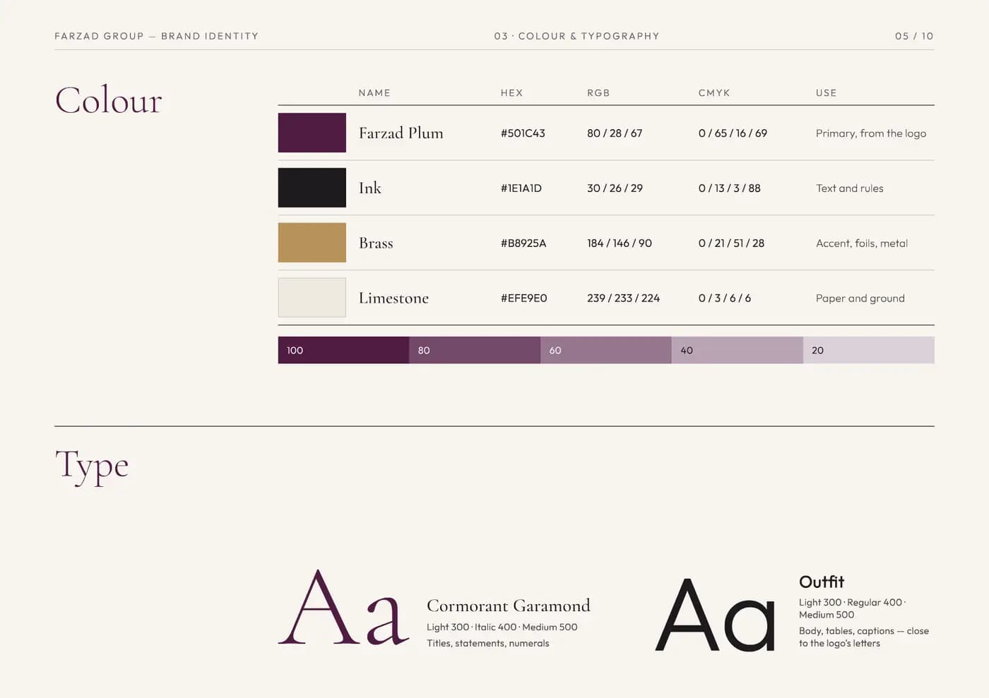This screenshot has height=698, width=989.
Task: Click the RGB value 184 / 146 / 90
Action: click(x=620, y=243)
